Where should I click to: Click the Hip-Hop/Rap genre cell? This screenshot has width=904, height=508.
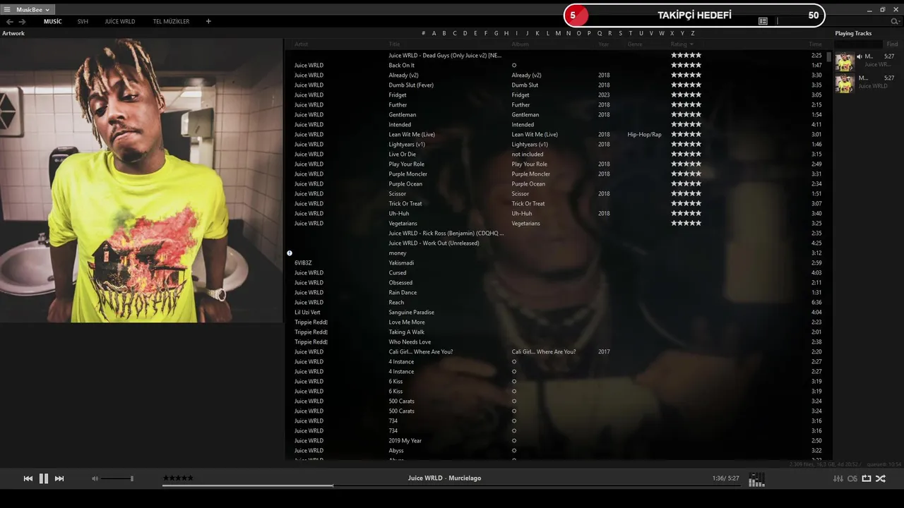pos(644,134)
